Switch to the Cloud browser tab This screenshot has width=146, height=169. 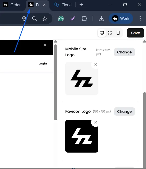pyautogui.click(x=63, y=5)
